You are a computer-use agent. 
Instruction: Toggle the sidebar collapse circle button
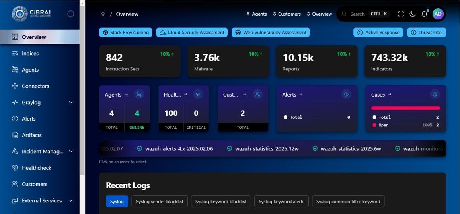(71, 14)
